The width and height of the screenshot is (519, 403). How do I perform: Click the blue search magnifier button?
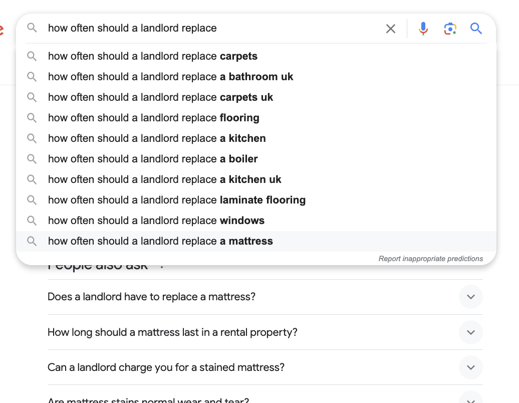click(x=476, y=29)
